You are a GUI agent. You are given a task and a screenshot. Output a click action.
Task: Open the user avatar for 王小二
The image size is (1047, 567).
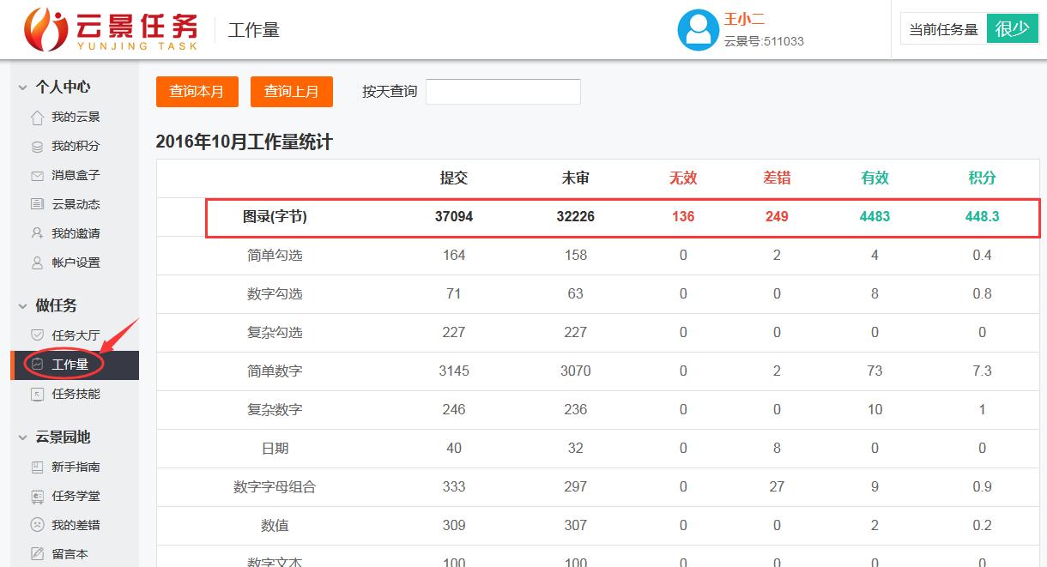pos(698,28)
